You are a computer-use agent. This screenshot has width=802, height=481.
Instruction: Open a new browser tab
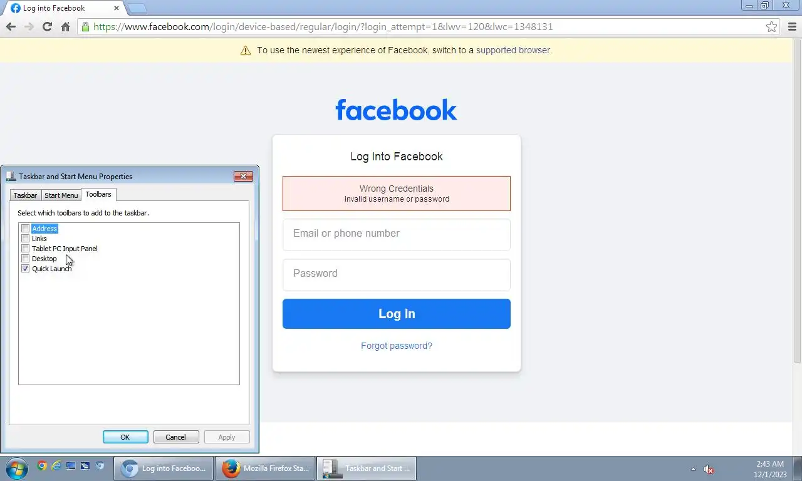click(x=137, y=8)
